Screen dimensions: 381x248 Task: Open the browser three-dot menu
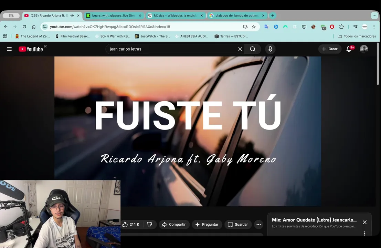374,27
